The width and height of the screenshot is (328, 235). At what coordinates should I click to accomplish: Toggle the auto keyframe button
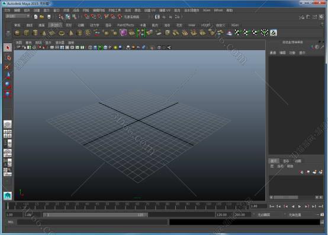(x=322, y=215)
